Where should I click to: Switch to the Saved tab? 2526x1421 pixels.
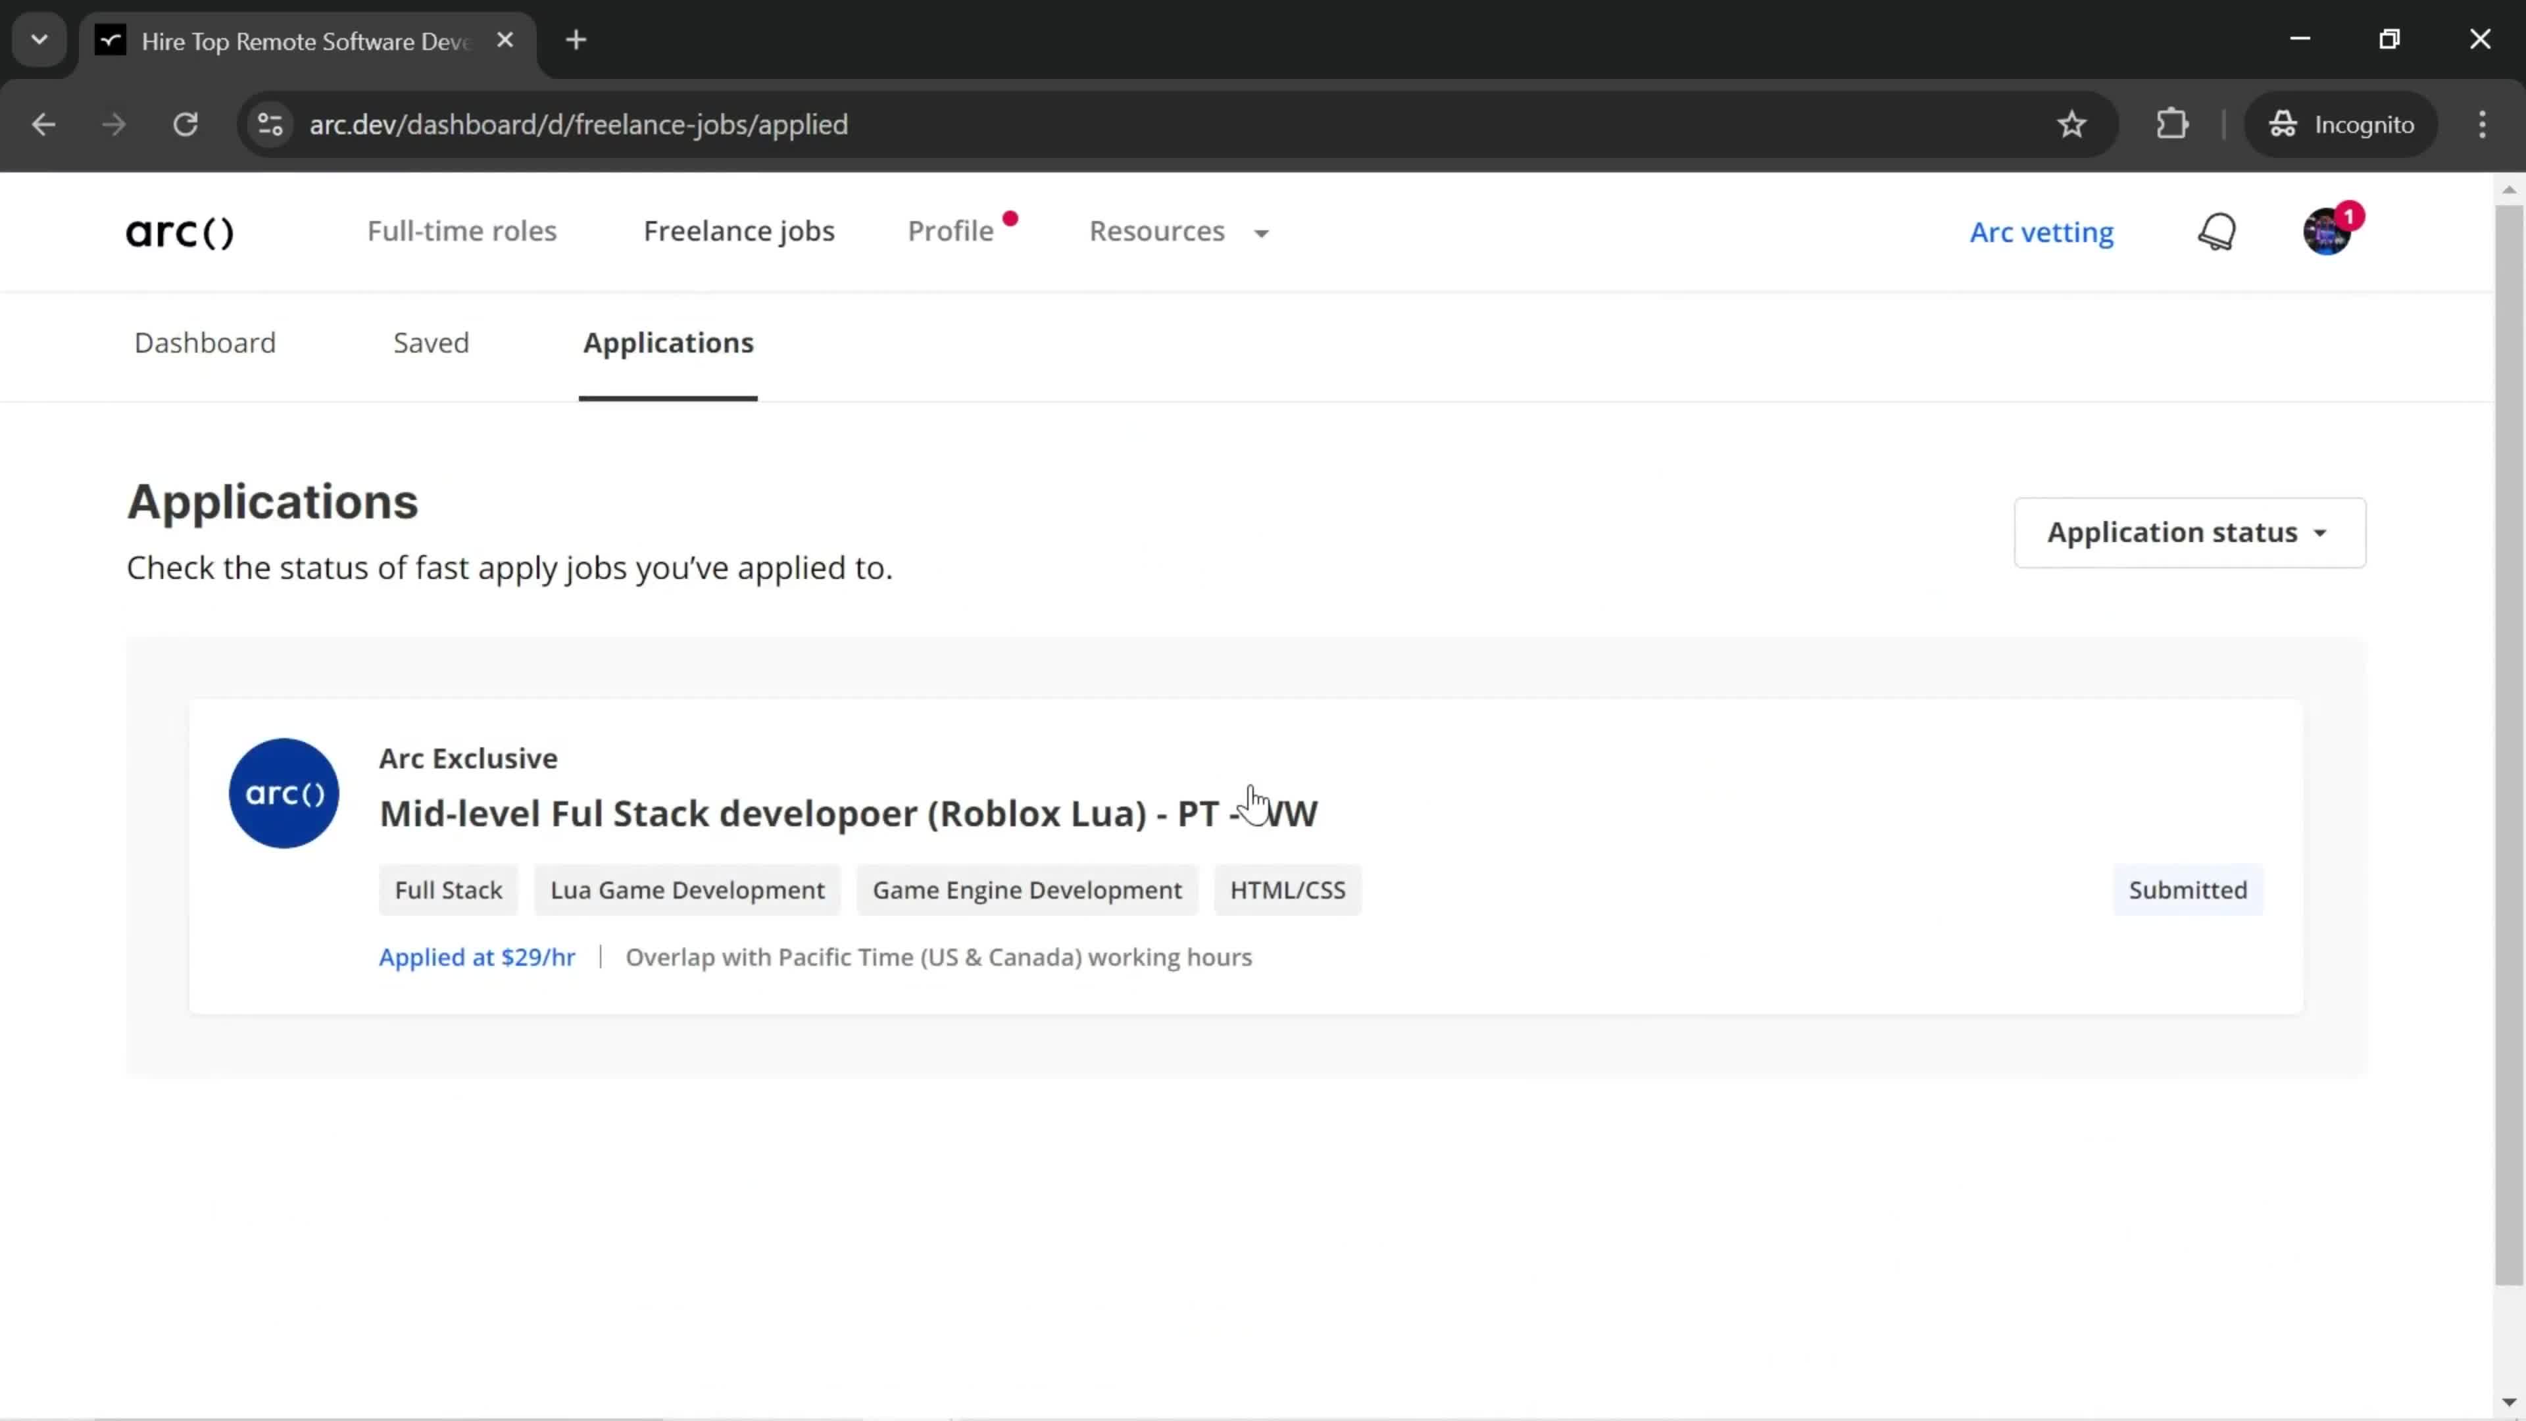(430, 342)
